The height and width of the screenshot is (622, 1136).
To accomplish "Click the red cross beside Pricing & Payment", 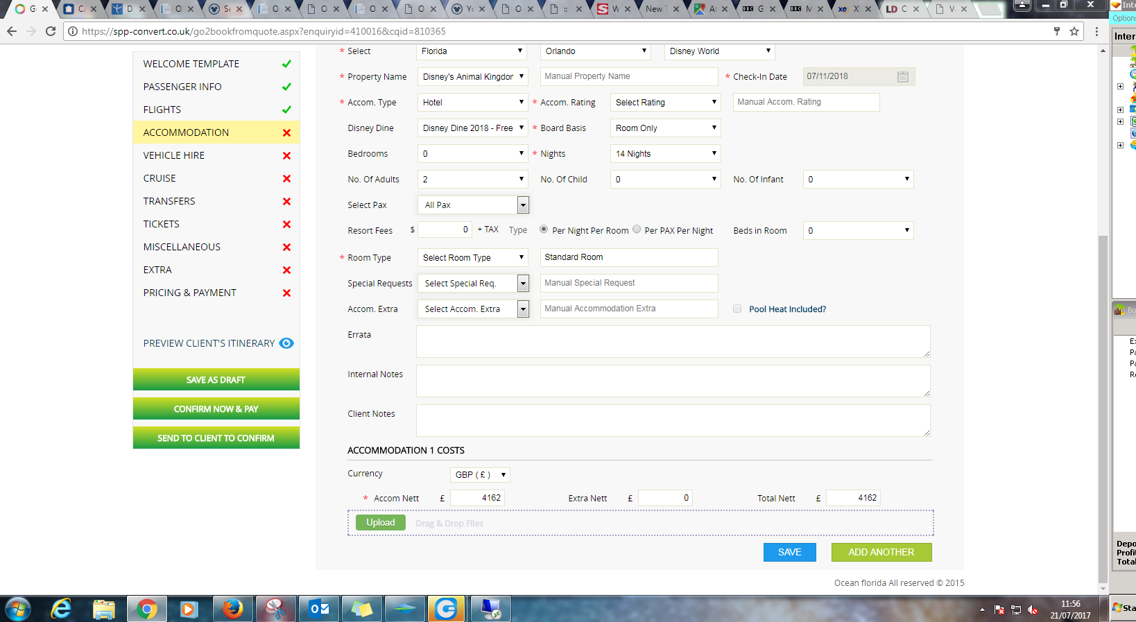I will click(x=286, y=293).
